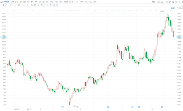The width and height of the screenshot is (183, 111).
Task: Select the Aa text annotation tool
Action: 32,5
